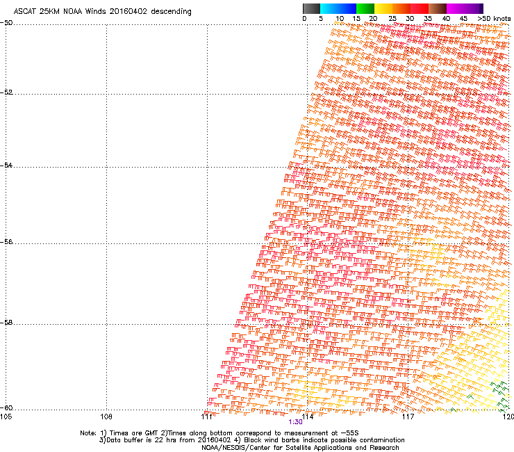Click the orange 25-30 knots color swatch
Viewport: 514px width, 452px height.
pyautogui.click(x=401, y=8)
